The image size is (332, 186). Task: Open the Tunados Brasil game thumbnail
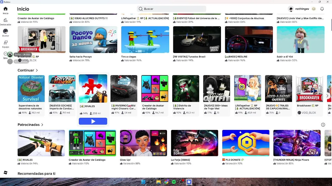point(197,40)
